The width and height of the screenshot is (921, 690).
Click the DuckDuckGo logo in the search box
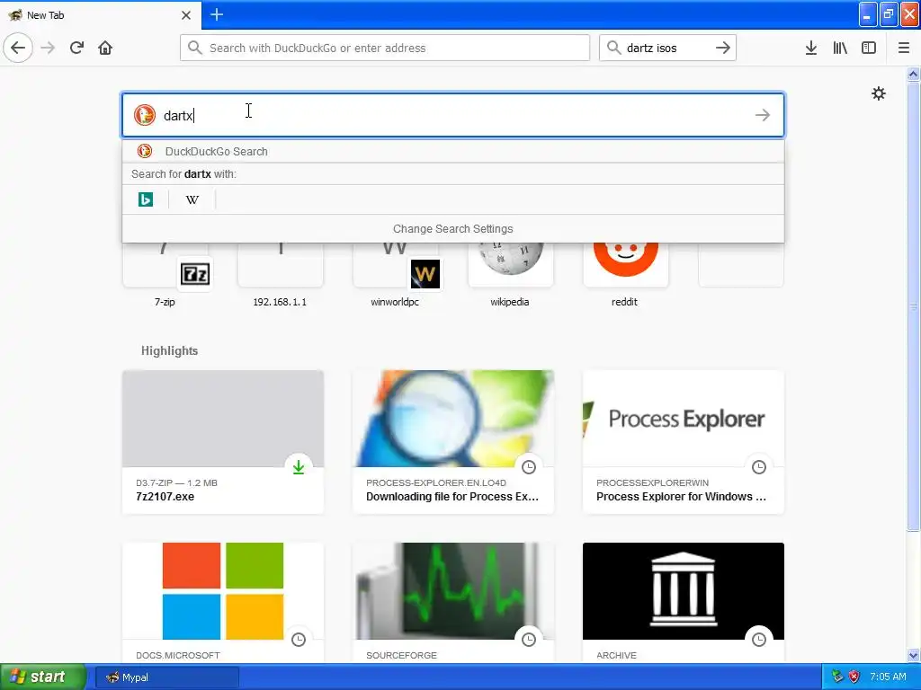(144, 115)
